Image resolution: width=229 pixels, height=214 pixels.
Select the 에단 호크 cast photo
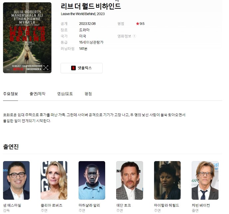[x=129, y=180]
